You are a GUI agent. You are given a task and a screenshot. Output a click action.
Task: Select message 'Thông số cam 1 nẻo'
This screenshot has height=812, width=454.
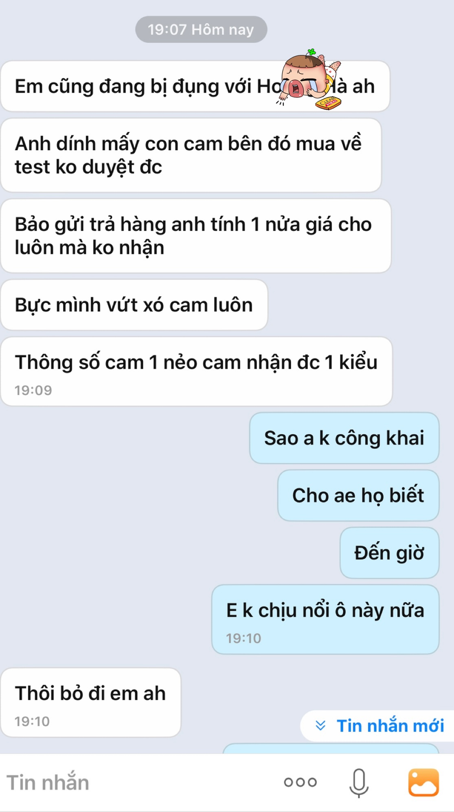tap(196, 371)
